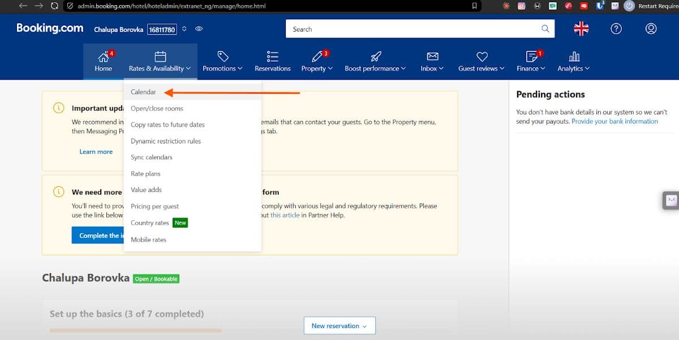The width and height of the screenshot is (679, 340).
Task: Expand the Guest reviews dropdown label
Action: [482, 68]
